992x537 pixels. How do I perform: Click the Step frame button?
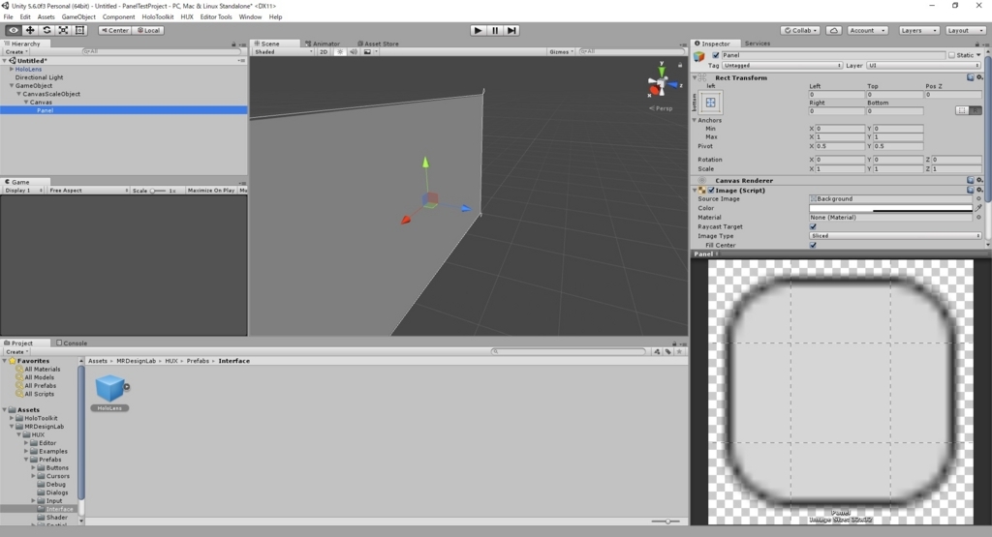click(x=511, y=30)
